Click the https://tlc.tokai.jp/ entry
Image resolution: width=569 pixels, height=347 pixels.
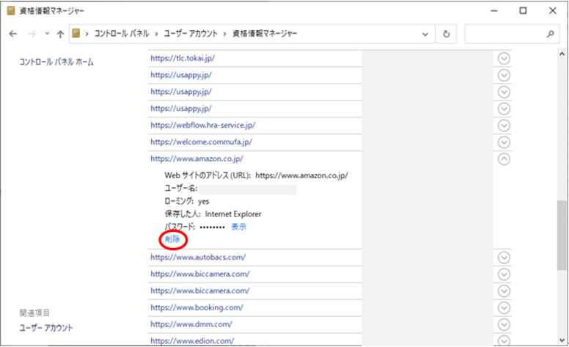click(x=183, y=58)
